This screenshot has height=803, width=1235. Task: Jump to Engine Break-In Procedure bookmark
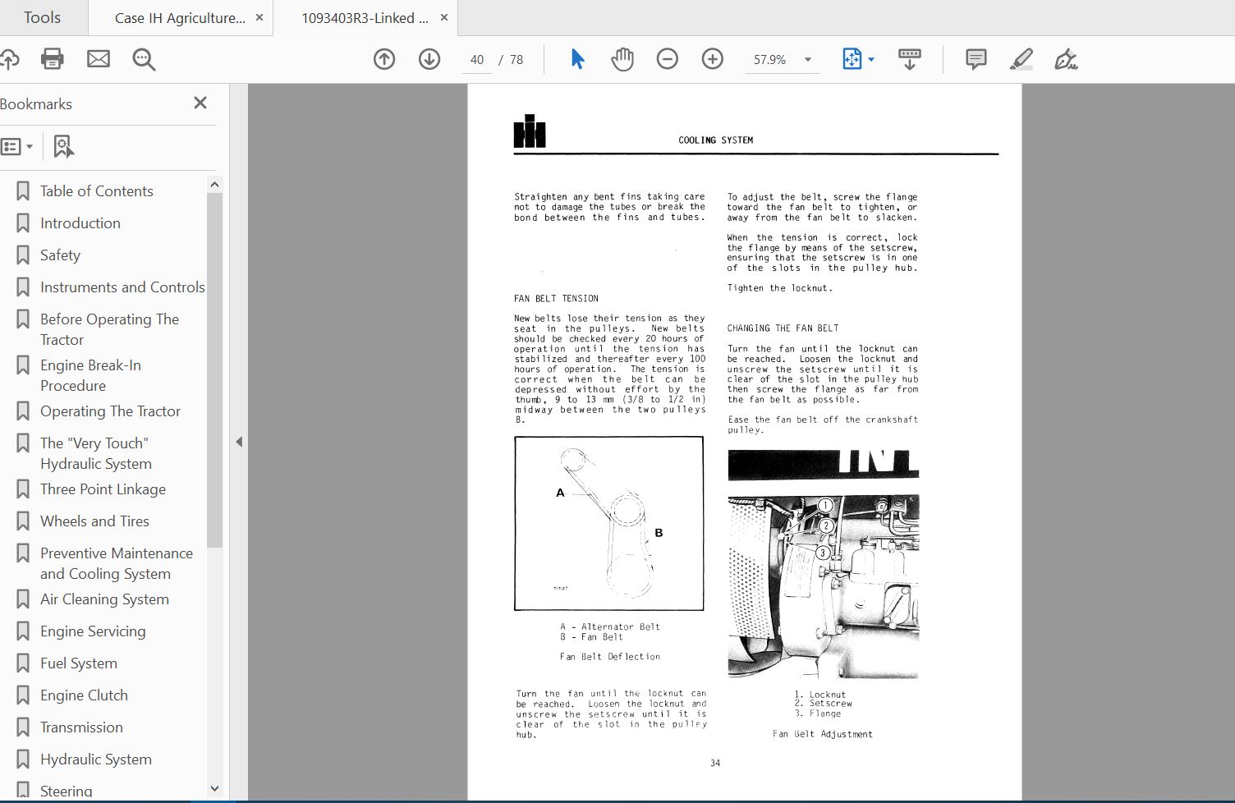90,375
